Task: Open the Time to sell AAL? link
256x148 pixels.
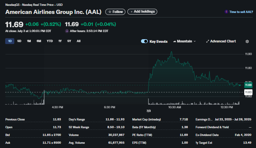Action: pyautogui.click(x=241, y=12)
